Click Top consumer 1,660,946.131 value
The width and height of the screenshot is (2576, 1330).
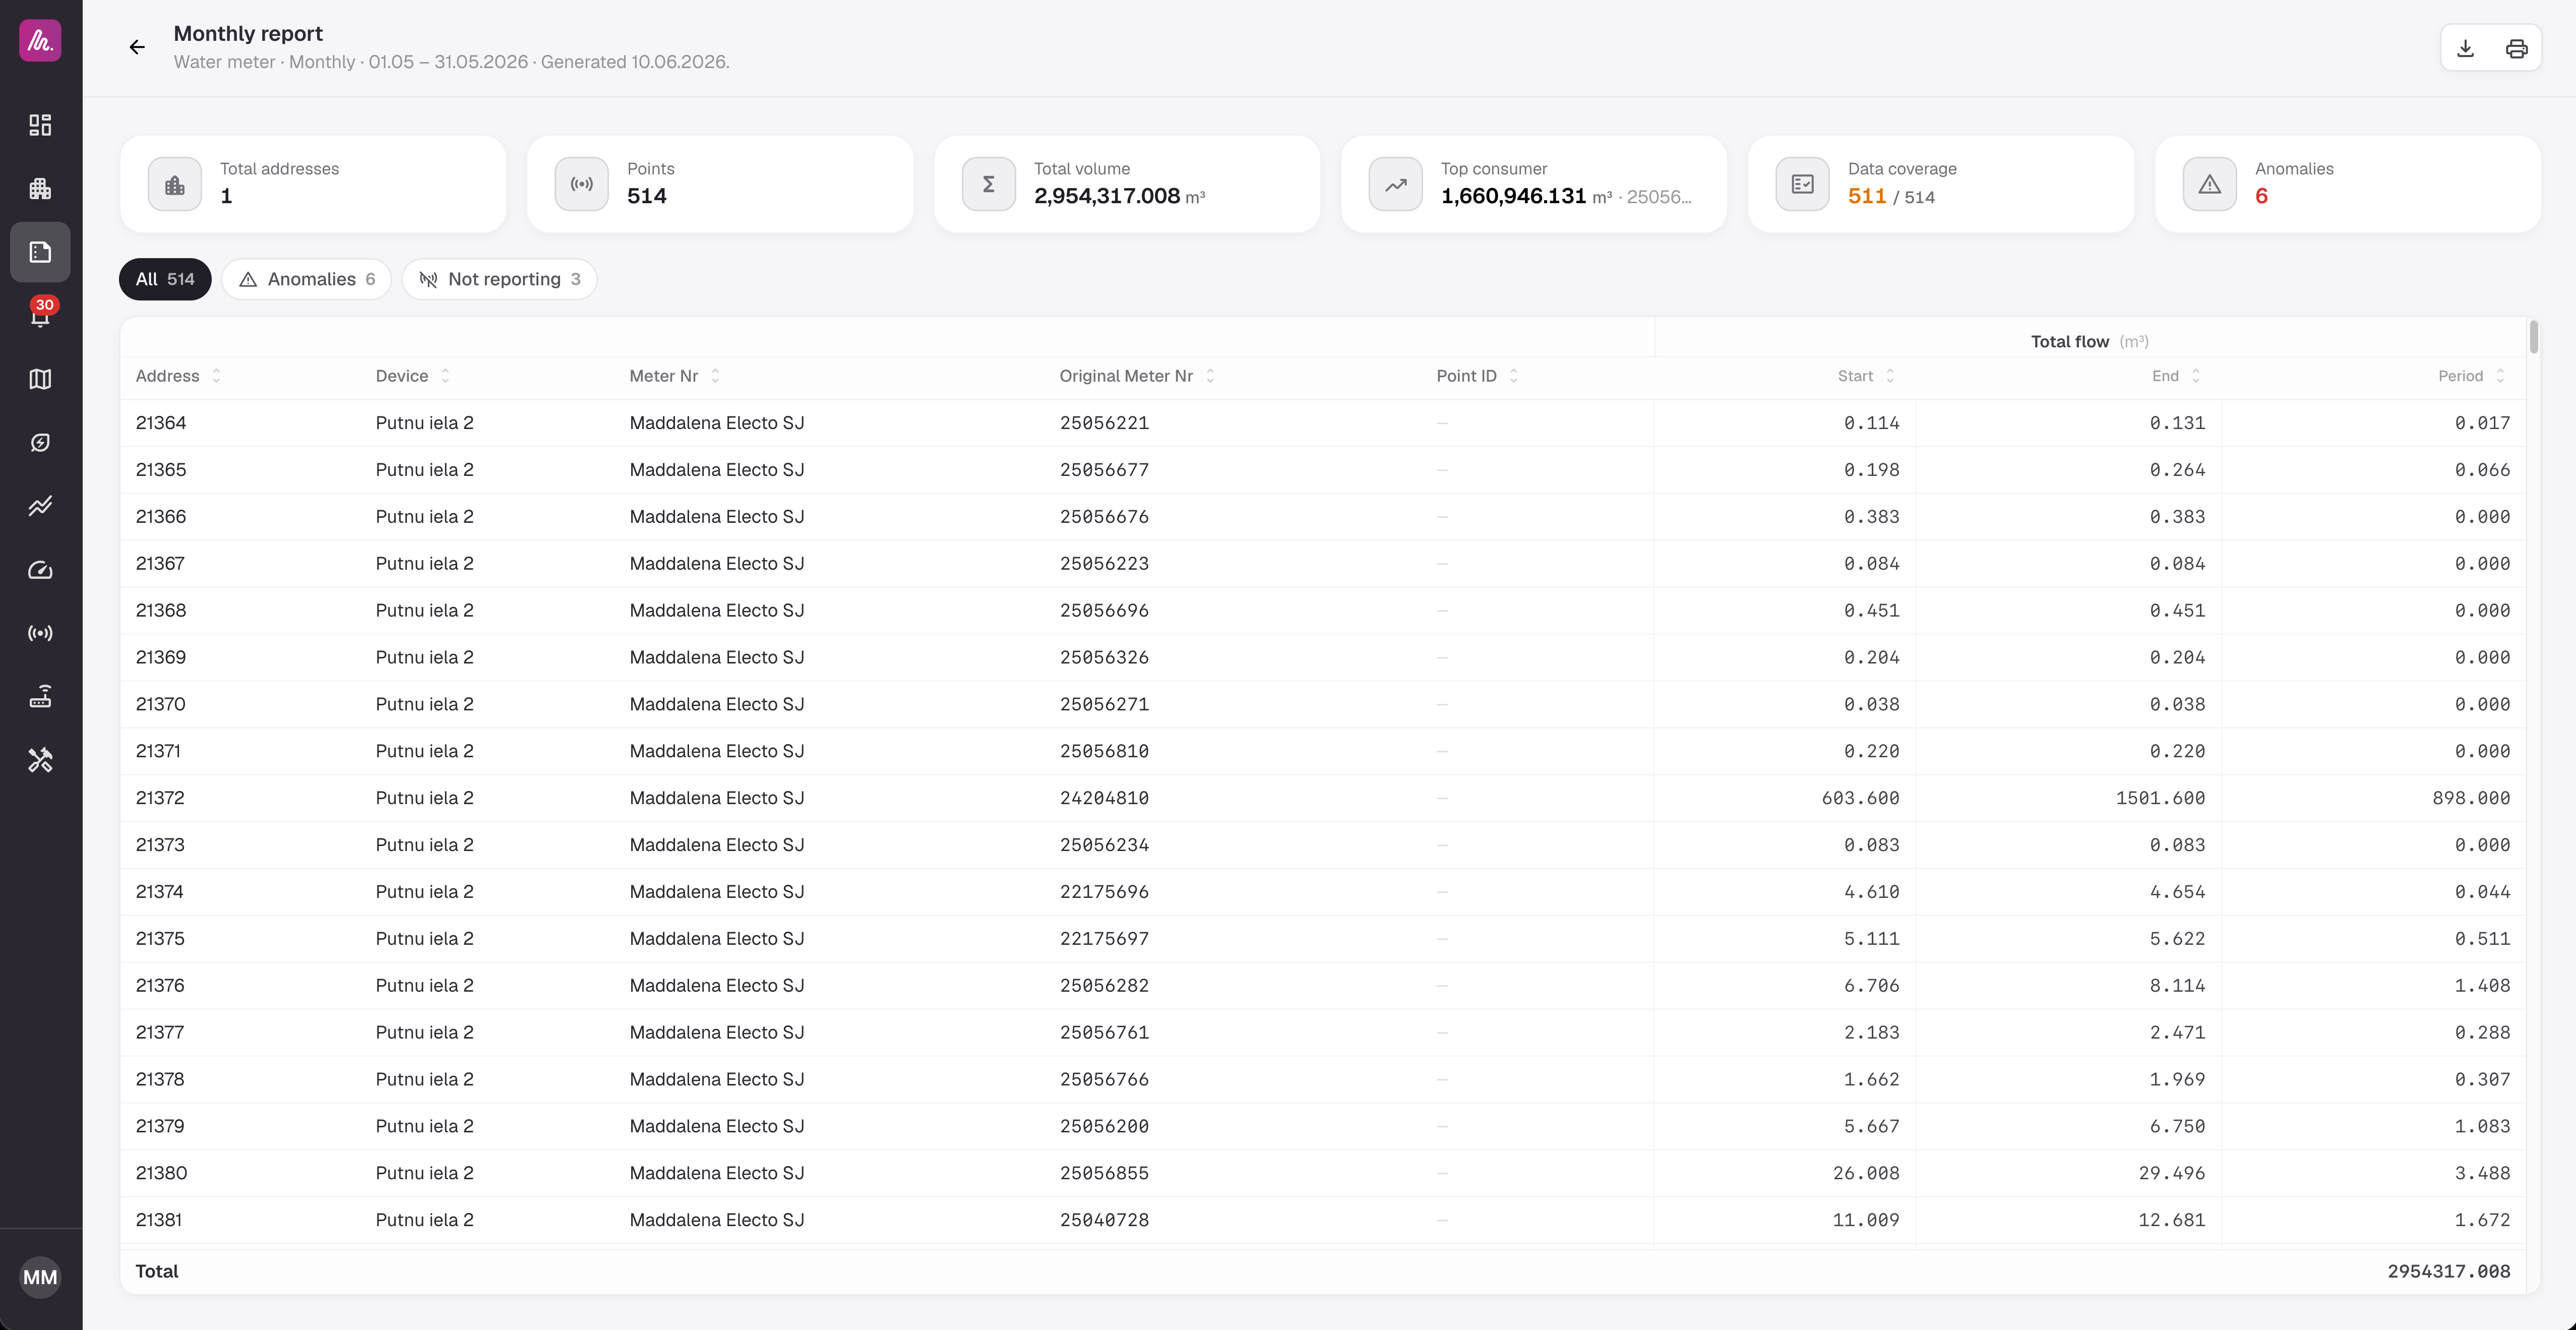point(1513,196)
